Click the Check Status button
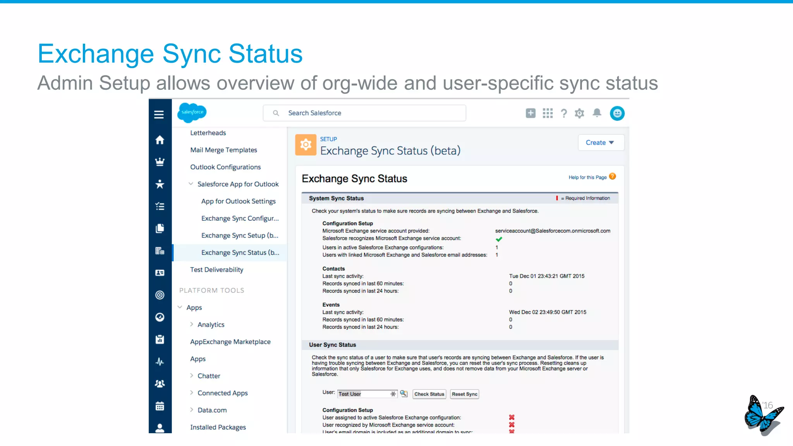Screen dimensions: 793x446 coord(429,394)
